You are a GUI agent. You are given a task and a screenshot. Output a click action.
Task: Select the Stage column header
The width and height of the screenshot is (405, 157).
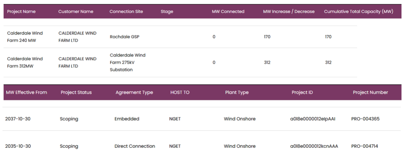tap(167, 12)
